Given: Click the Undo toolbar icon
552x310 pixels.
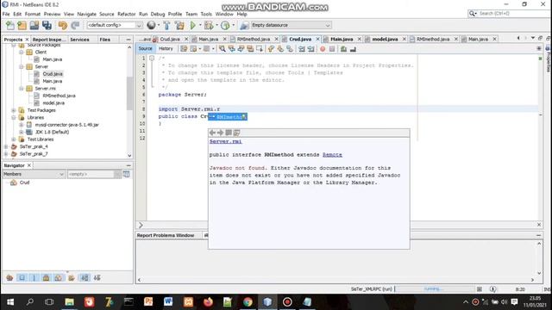Looking at the screenshot, I should (63, 25).
